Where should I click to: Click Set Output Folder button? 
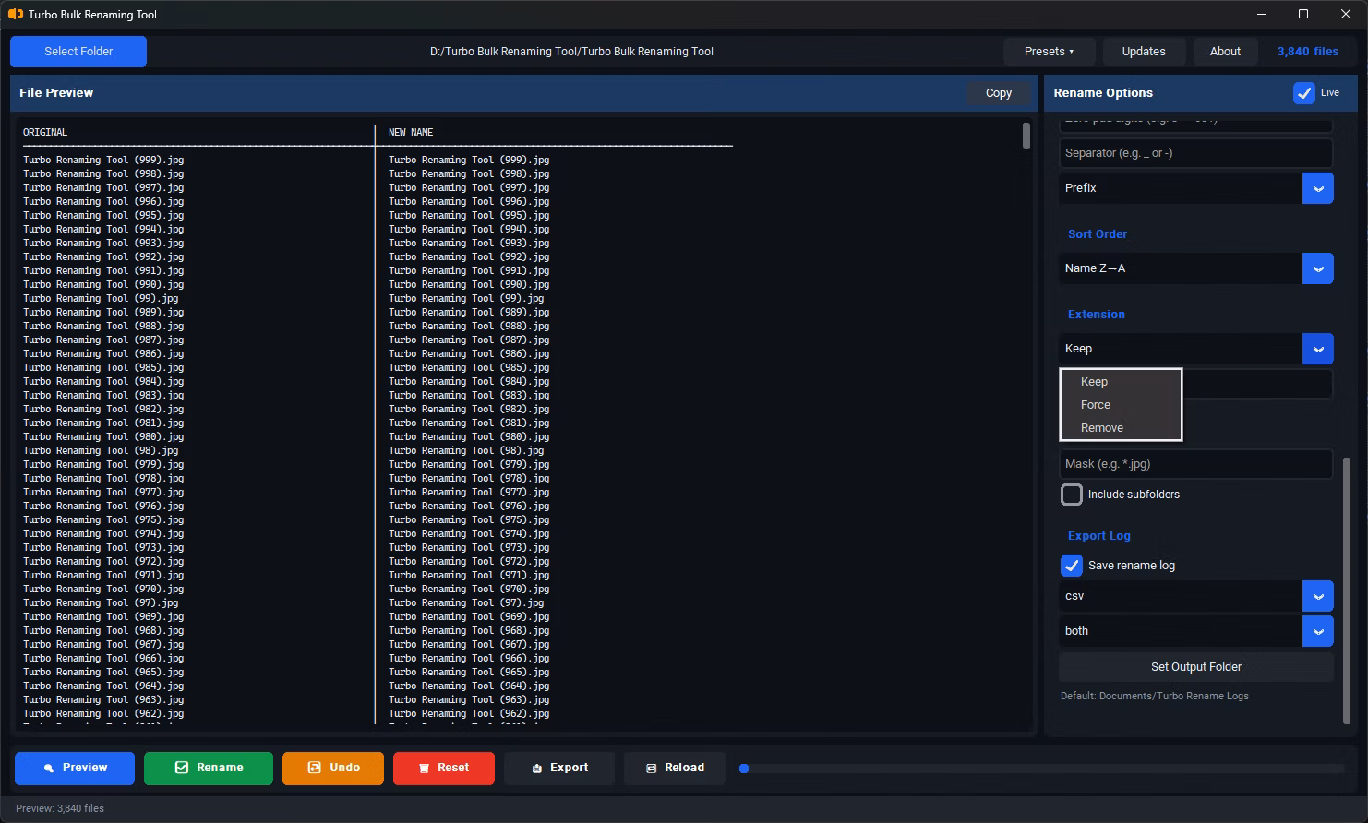click(x=1196, y=667)
